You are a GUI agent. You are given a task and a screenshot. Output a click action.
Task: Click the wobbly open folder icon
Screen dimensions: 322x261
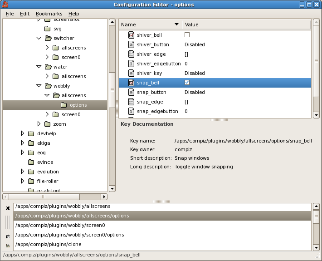pyautogui.click(x=48, y=86)
